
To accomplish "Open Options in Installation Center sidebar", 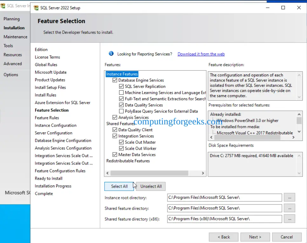I will [11, 75].
